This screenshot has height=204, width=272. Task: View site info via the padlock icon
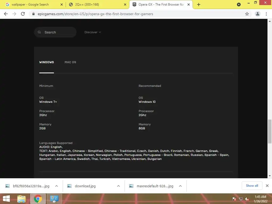[x=33, y=14]
